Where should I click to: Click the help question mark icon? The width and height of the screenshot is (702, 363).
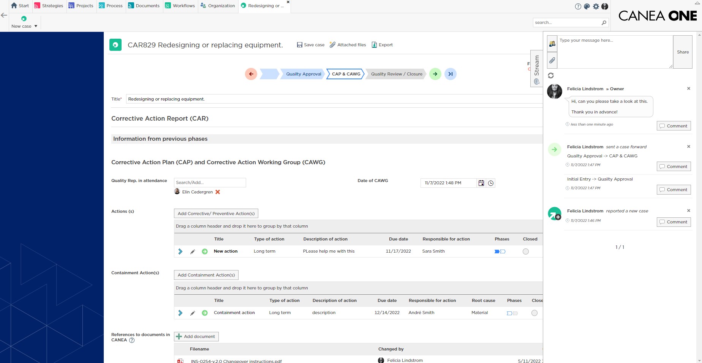coord(578,6)
